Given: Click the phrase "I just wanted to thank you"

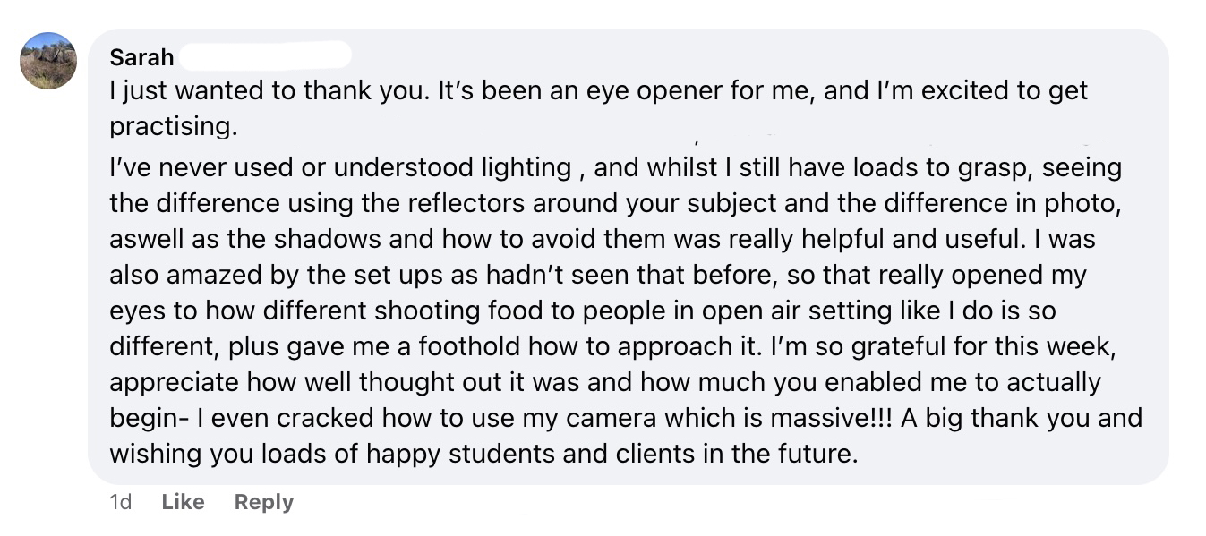Looking at the screenshot, I should coord(269,90).
